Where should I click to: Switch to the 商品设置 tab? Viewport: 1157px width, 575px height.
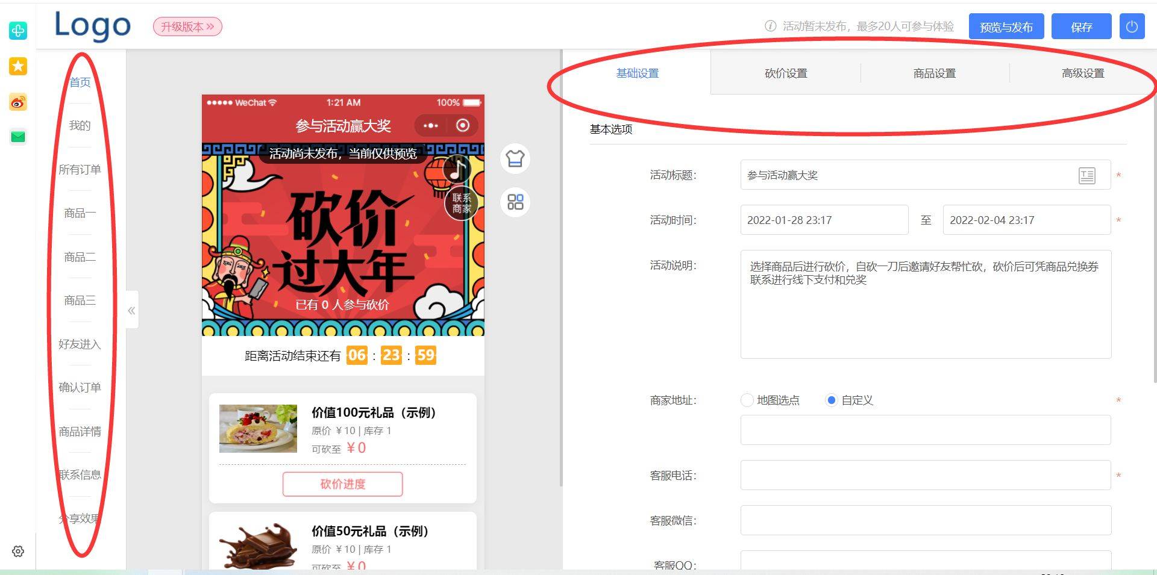[935, 73]
